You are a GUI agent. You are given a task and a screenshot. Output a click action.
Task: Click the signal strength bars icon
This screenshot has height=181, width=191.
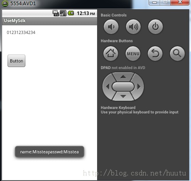point(63,13)
